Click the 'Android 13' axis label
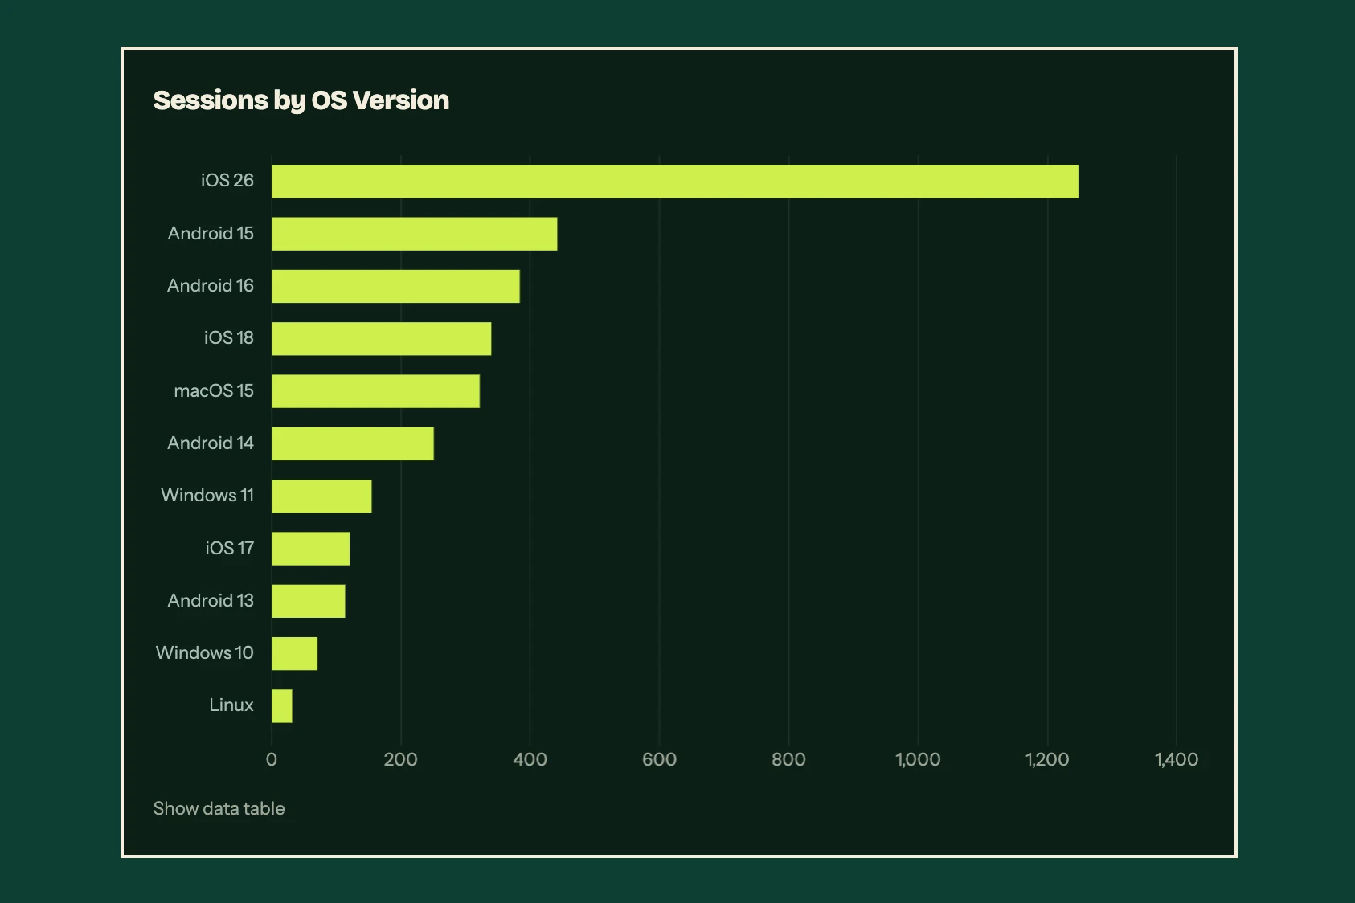 (211, 600)
